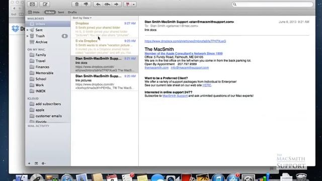Open the apple iCloud folder
The height and width of the screenshot is (181, 322).
pos(40,110)
